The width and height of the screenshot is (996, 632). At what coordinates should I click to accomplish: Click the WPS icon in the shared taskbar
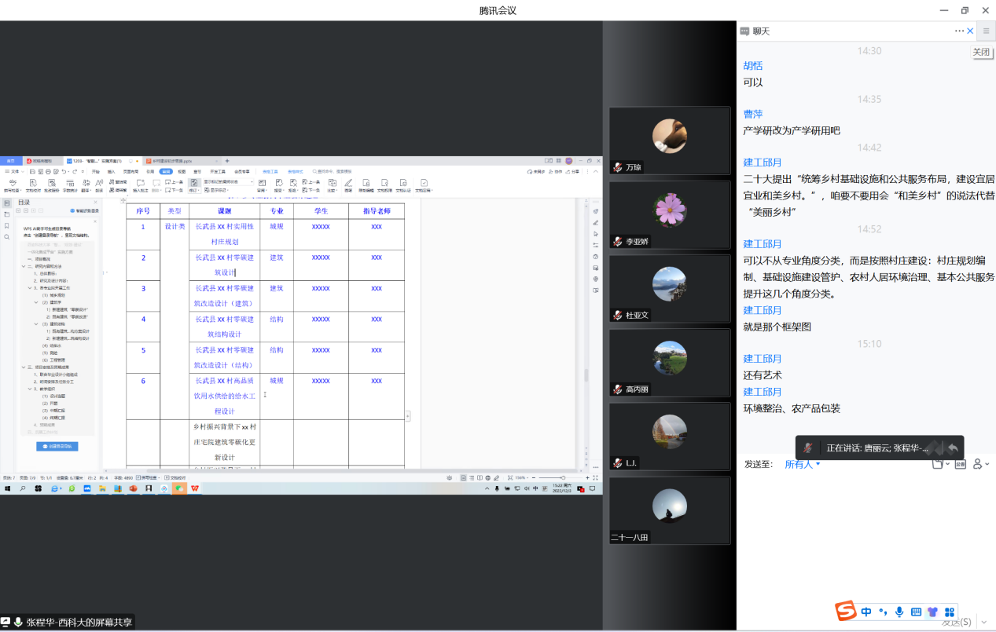194,488
